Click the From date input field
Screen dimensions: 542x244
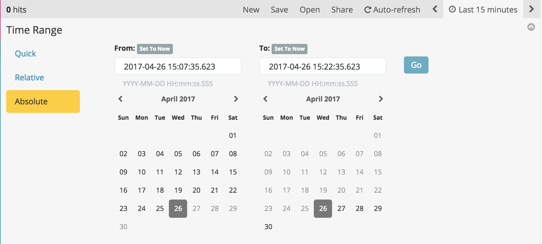pos(178,66)
